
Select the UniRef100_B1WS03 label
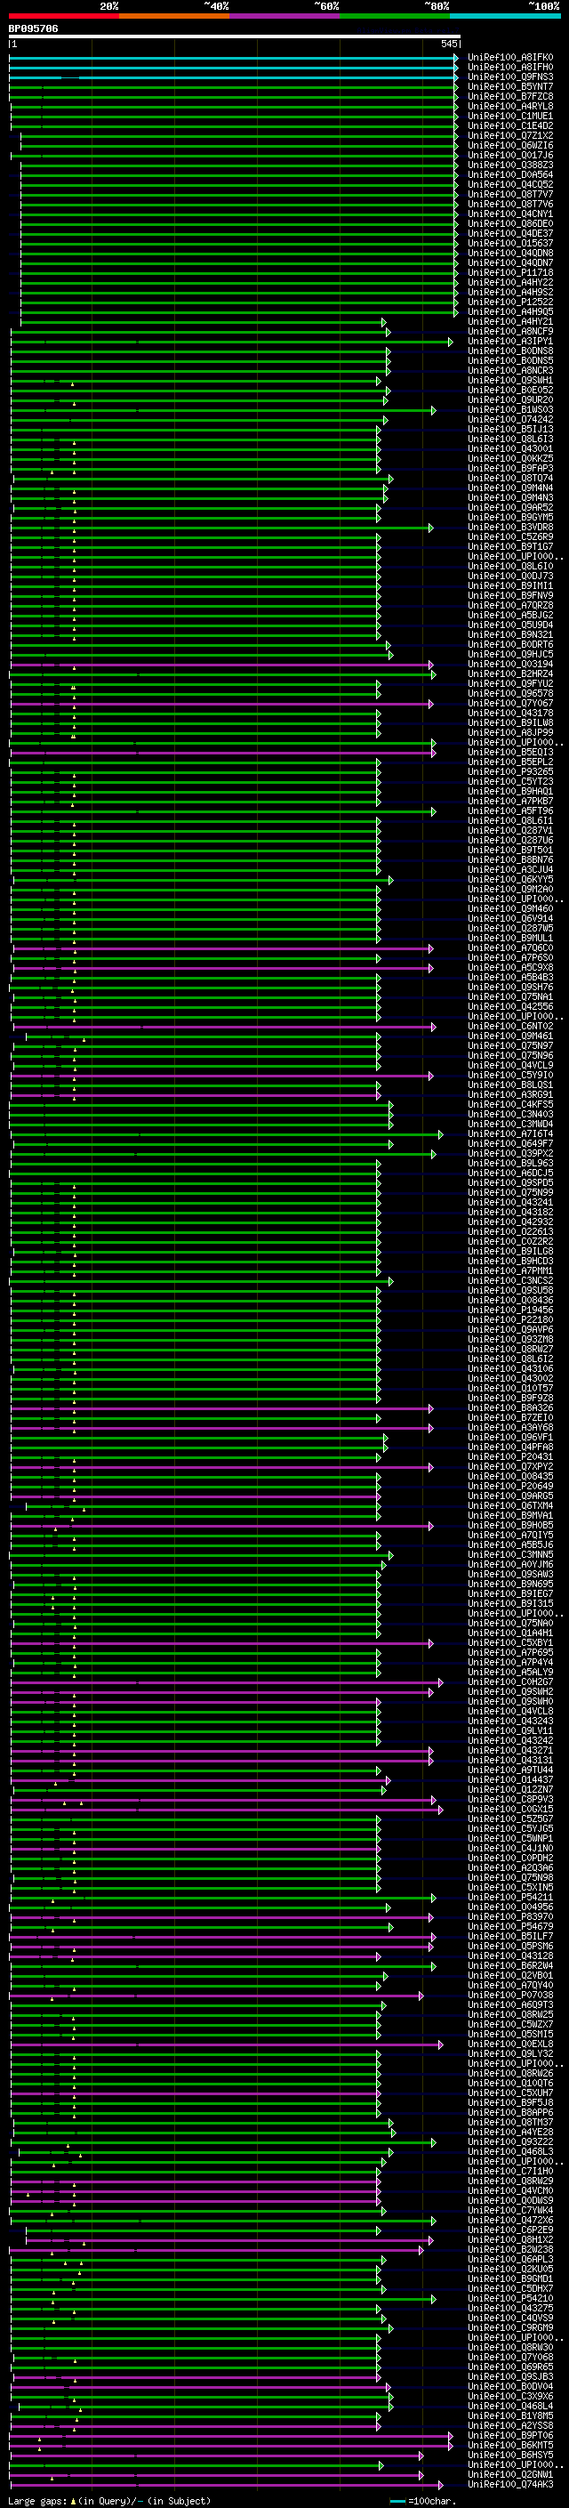point(509,410)
